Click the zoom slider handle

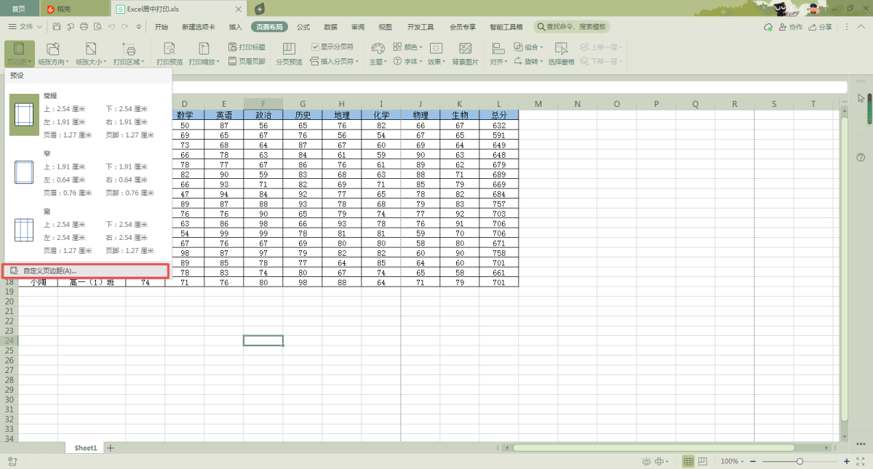pos(800,462)
